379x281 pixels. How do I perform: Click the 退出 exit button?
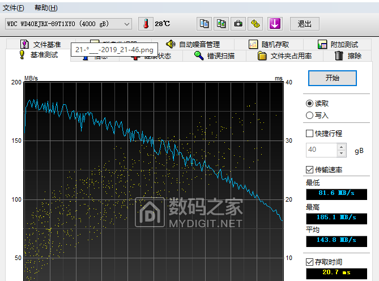click(x=305, y=24)
